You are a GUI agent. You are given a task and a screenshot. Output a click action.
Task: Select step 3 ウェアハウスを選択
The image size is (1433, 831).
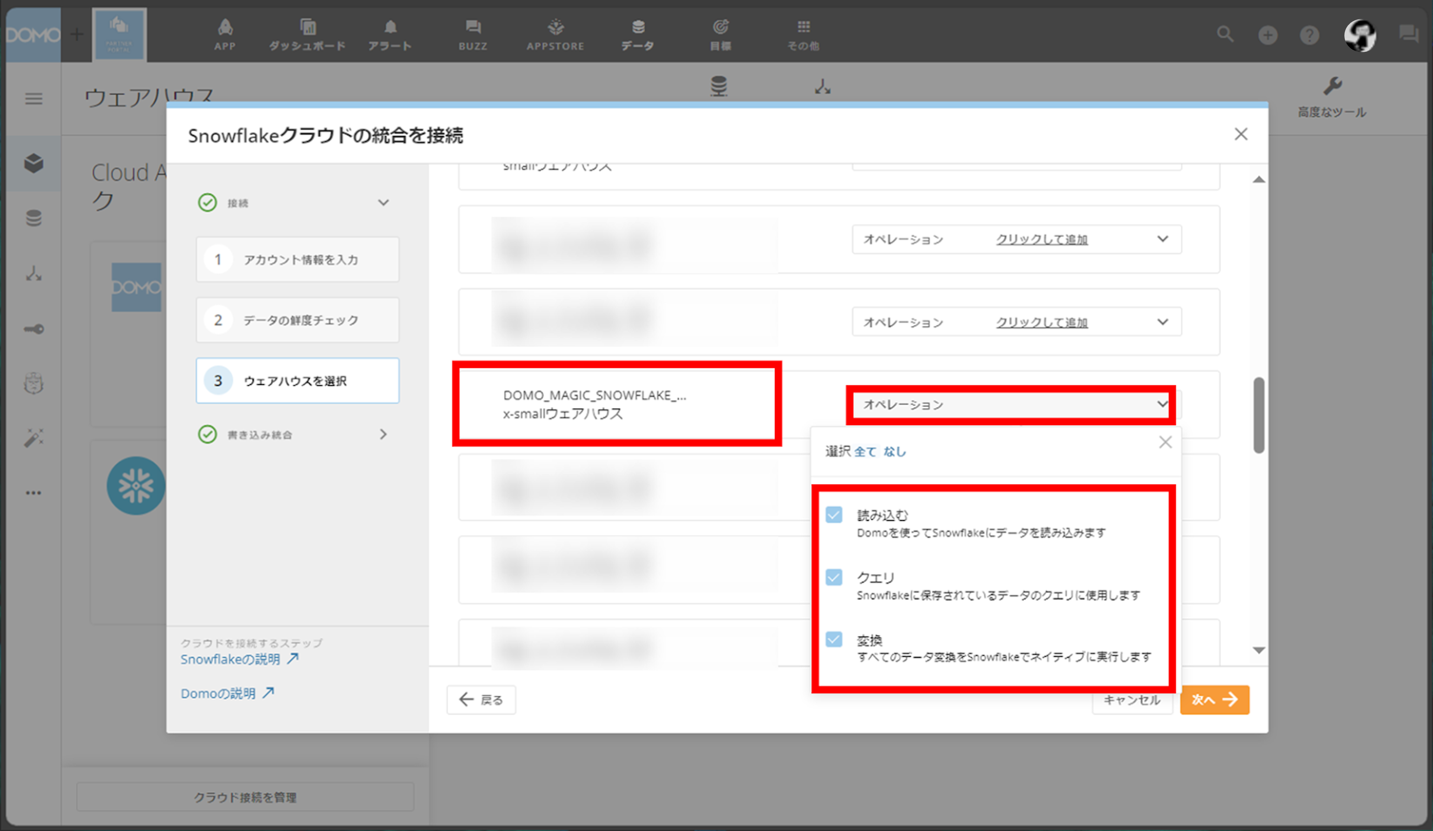[x=297, y=381]
